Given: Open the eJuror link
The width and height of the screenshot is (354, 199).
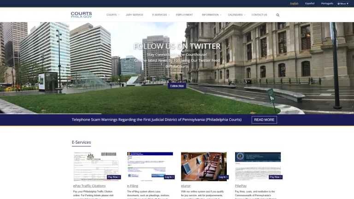Looking at the screenshot, I should pyautogui.click(x=186, y=186).
